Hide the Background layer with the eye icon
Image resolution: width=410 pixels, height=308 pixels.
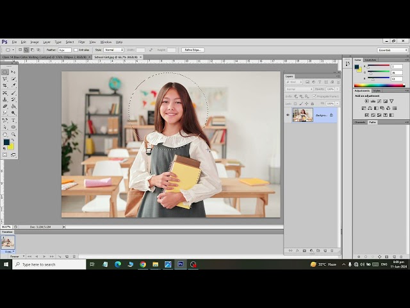pyautogui.click(x=288, y=115)
